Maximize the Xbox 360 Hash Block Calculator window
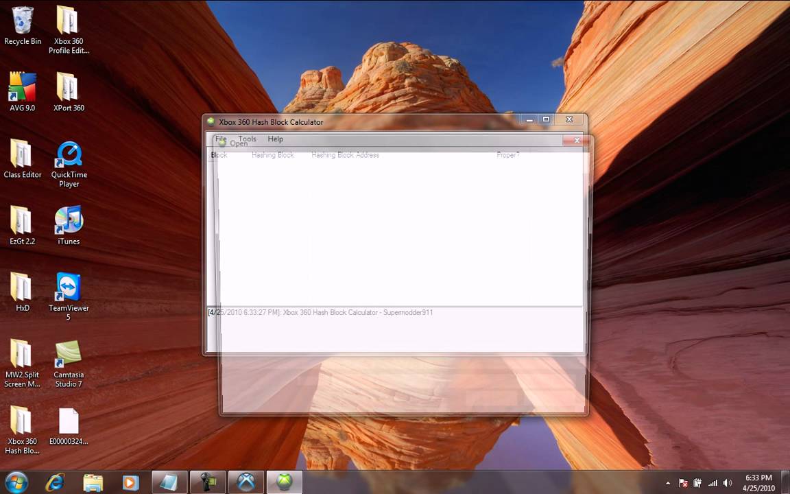Image resolution: width=790 pixels, height=494 pixels. 546,119
